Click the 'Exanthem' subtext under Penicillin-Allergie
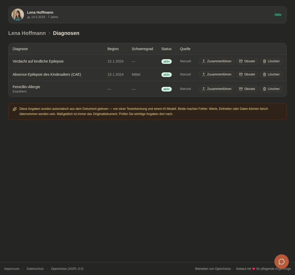This screenshot has width=295, height=275. [20, 91]
